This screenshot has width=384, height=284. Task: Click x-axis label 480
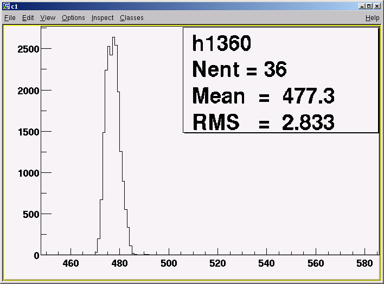pyautogui.click(x=119, y=263)
